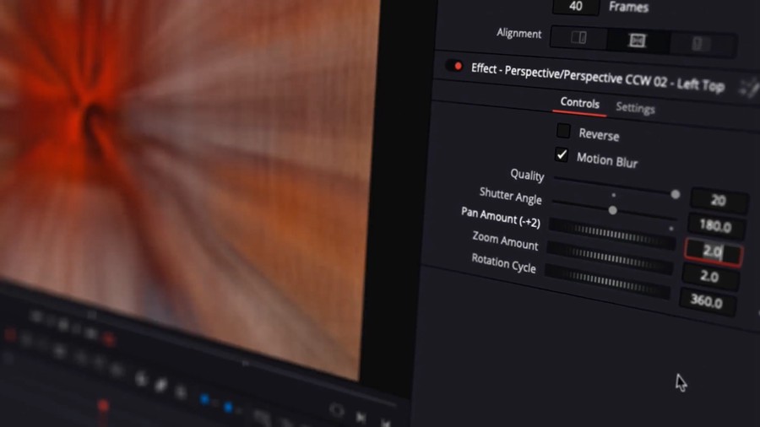Click the magic wand icon beside effect title
The width and height of the screenshot is (760, 427).
[x=747, y=88]
